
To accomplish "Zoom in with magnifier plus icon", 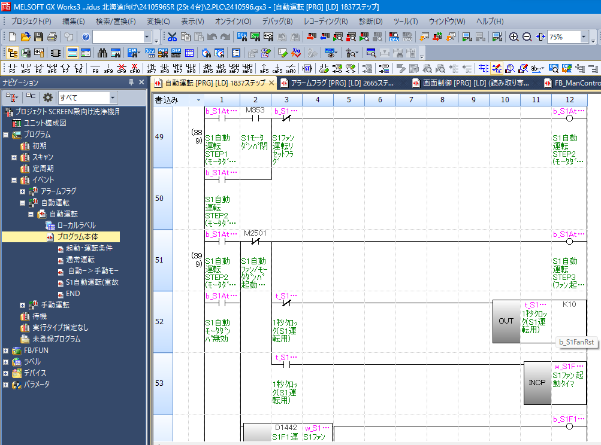I will 514,36.
